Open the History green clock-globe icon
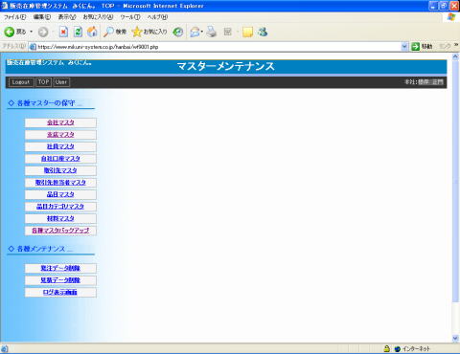The width and height of the screenshot is (460, 354). click(x=178, y=32)
